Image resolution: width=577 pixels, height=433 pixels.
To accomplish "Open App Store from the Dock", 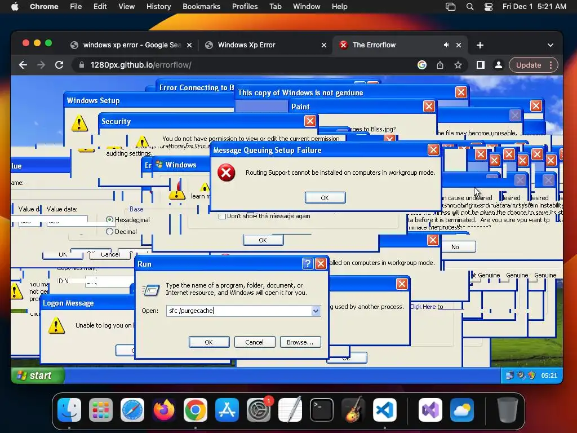I will click(227, 410).
